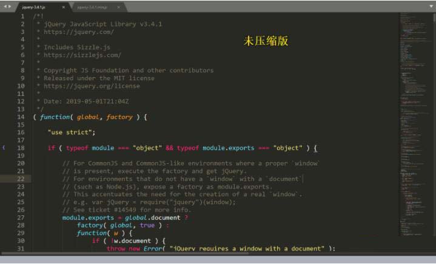
Task: Click the highlighted line number 22
Action: pyautogui.click(x=21, y=179)
